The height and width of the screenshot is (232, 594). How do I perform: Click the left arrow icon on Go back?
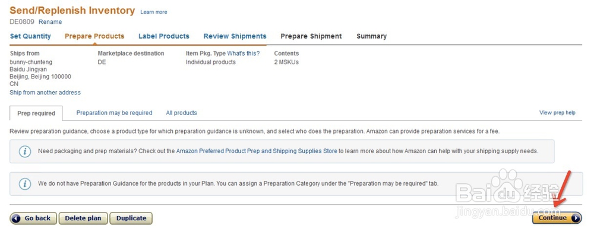[16, 218]
